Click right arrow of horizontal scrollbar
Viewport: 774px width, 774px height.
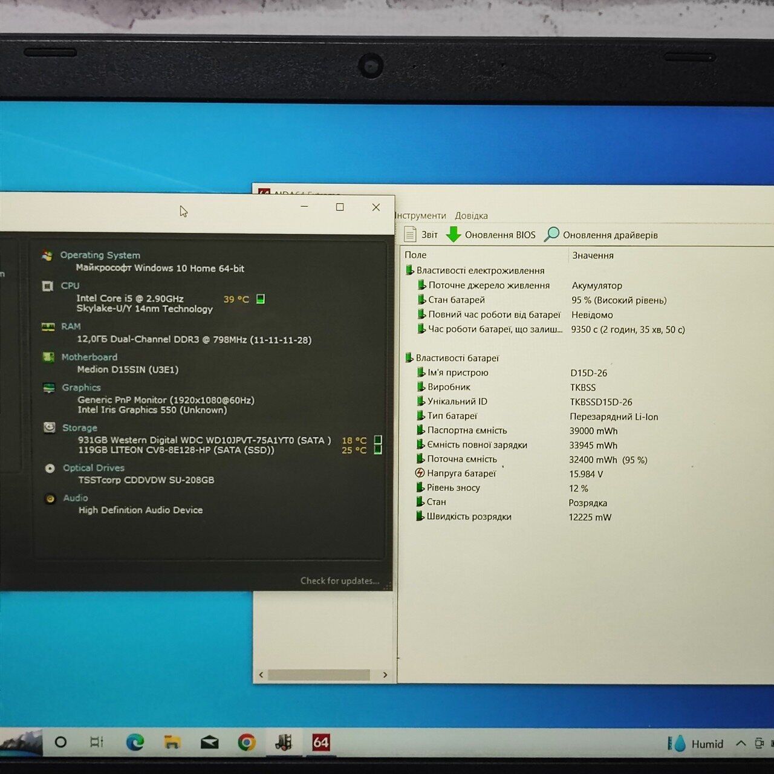385,675
